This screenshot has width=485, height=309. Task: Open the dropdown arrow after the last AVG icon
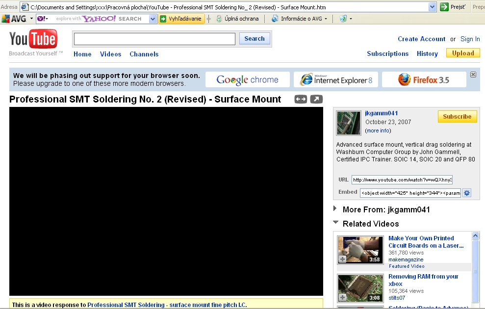(x=351, y=19)
